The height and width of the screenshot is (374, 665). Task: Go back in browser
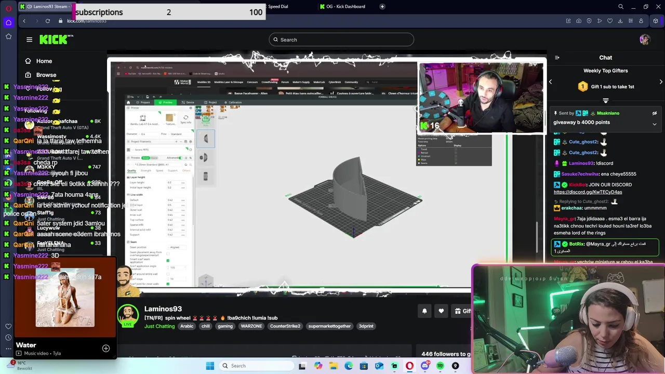pyautogui.click(x=24, y=21)
